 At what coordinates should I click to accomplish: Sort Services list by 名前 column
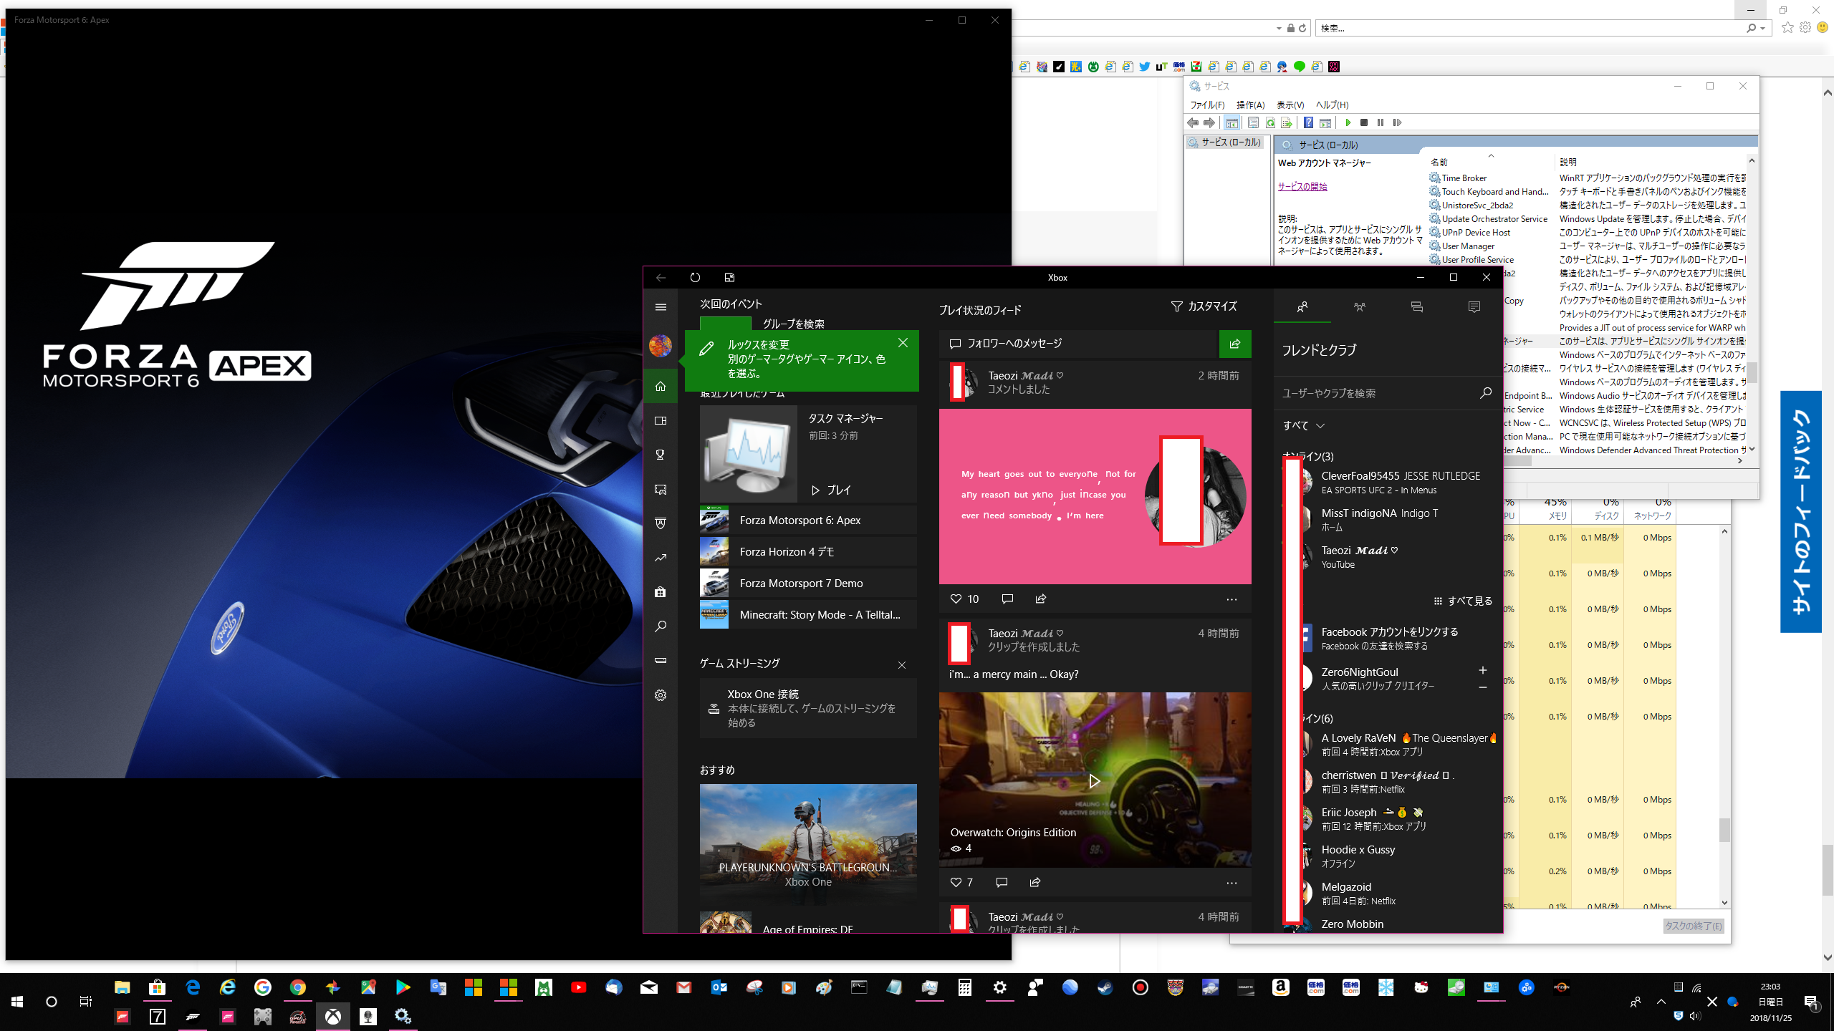click(x=1491, y=163)
